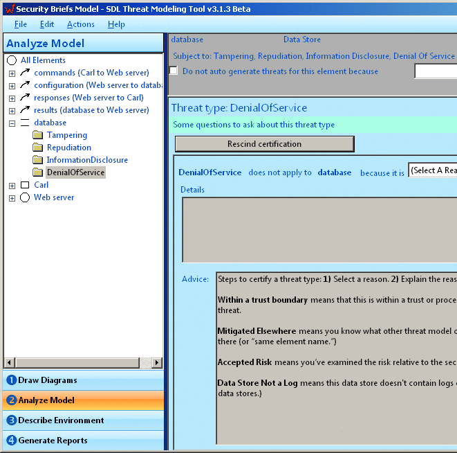Click the Tampering folder icon
Screen dimensions: 457x453
[x=37, y=136]
